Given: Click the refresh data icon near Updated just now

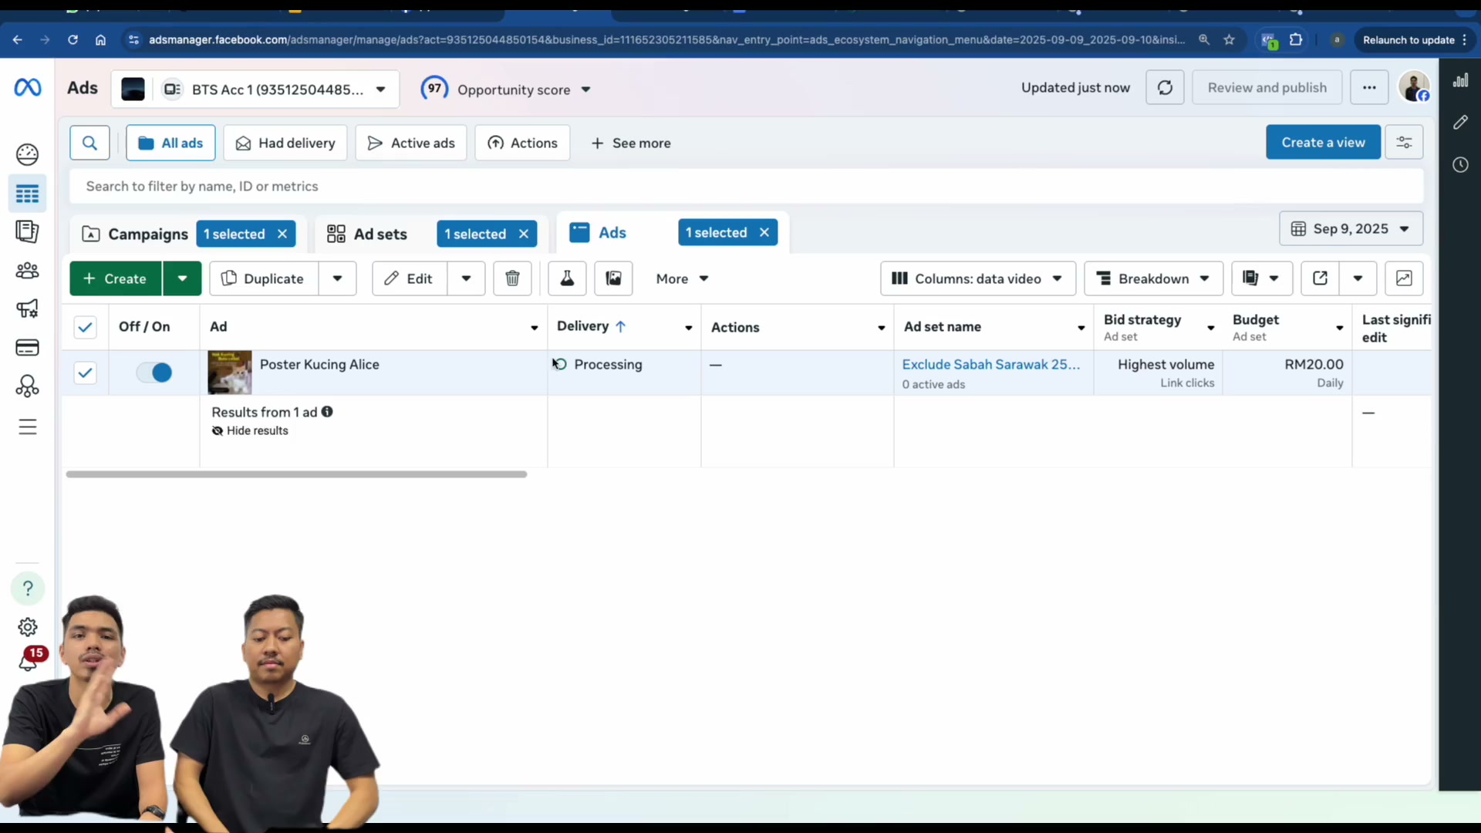Looking at the screenshot, I should click(x=1165, y=88).
